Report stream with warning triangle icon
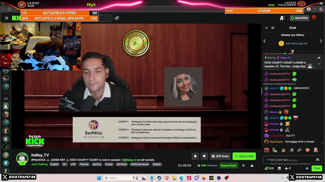Viewport: 325px width, 182px height. click(252, 166)
